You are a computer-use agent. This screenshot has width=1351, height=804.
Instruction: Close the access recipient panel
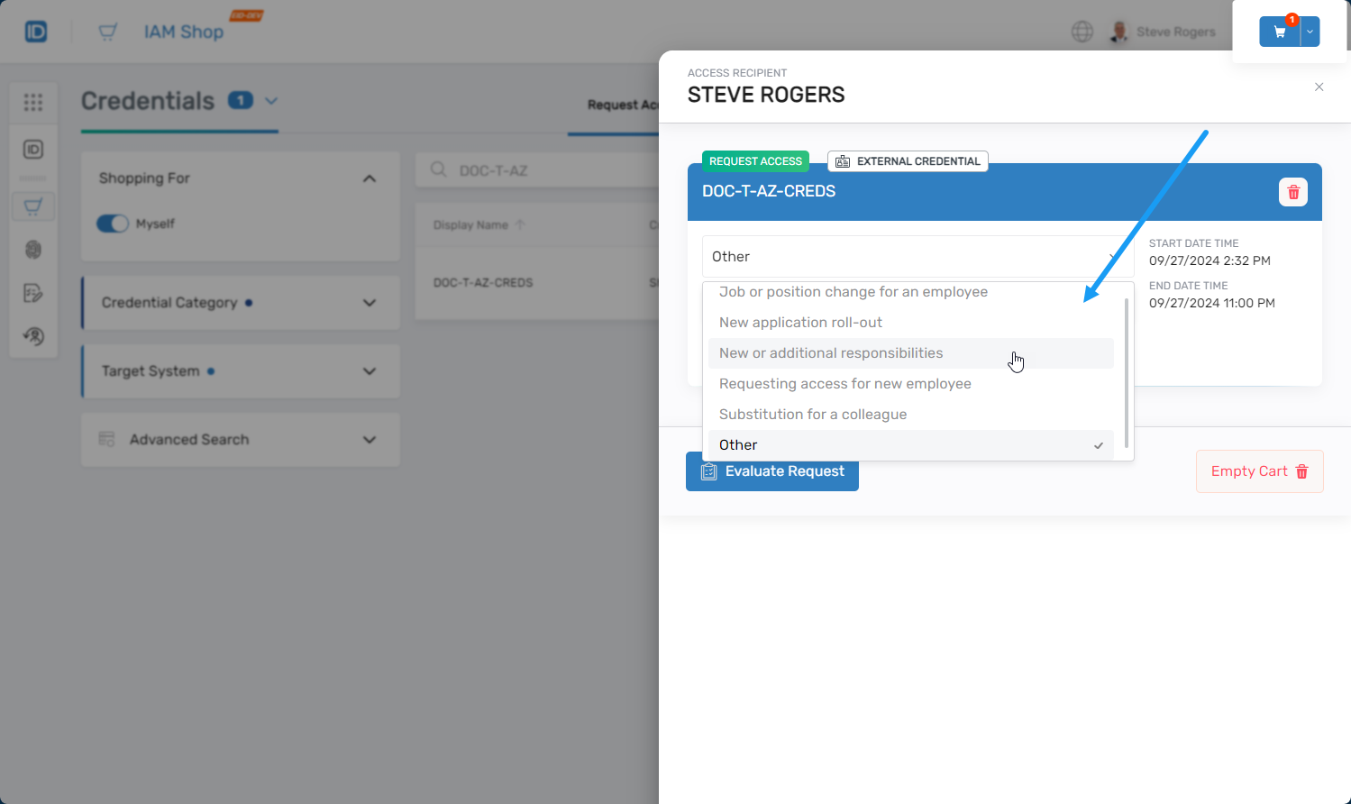1319,87
